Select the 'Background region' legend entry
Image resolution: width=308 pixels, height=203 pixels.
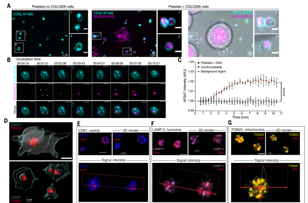click(x=211, y=71)
